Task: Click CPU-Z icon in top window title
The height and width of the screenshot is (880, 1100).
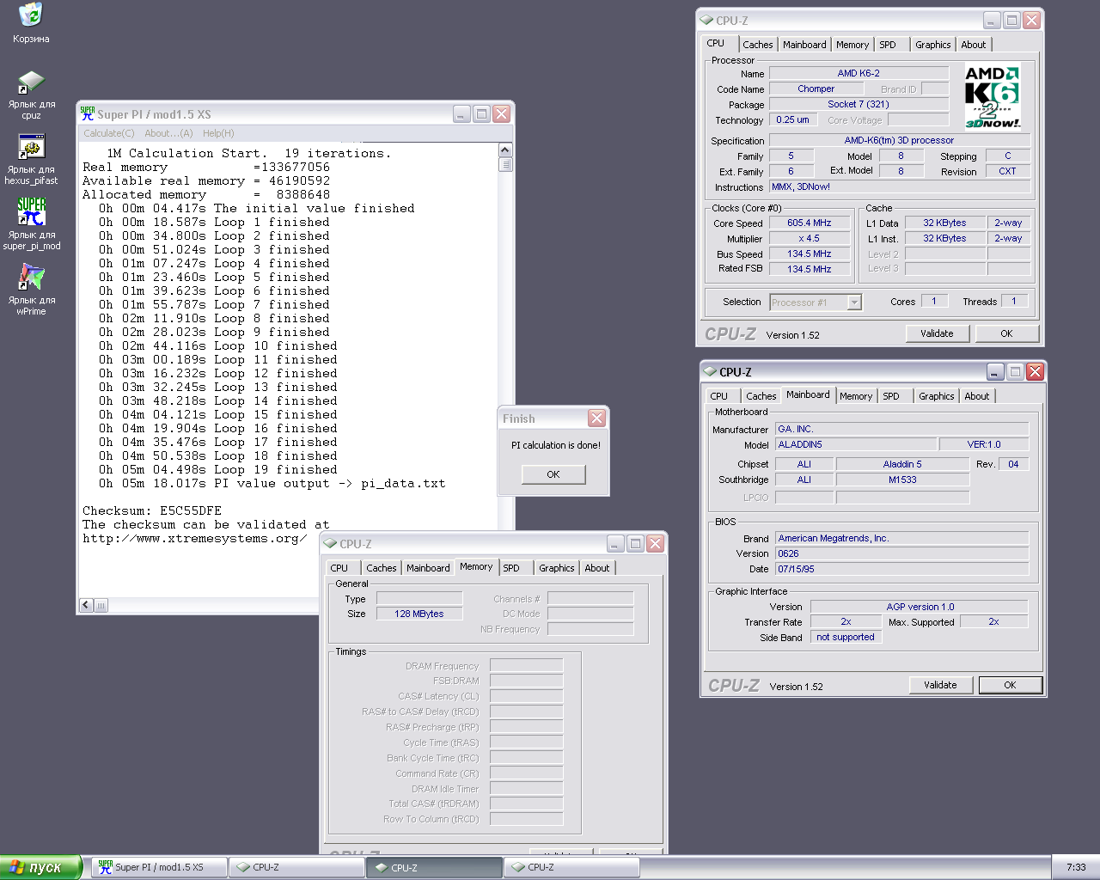Action: (706, 20)
